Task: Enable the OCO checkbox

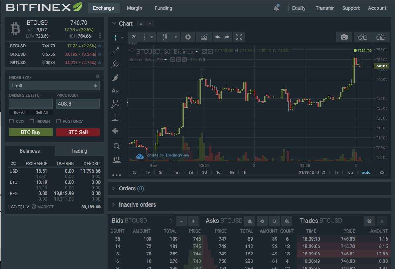Action: pos(11,121)
